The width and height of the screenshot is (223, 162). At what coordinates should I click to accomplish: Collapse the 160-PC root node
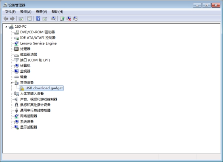[6, 27]
